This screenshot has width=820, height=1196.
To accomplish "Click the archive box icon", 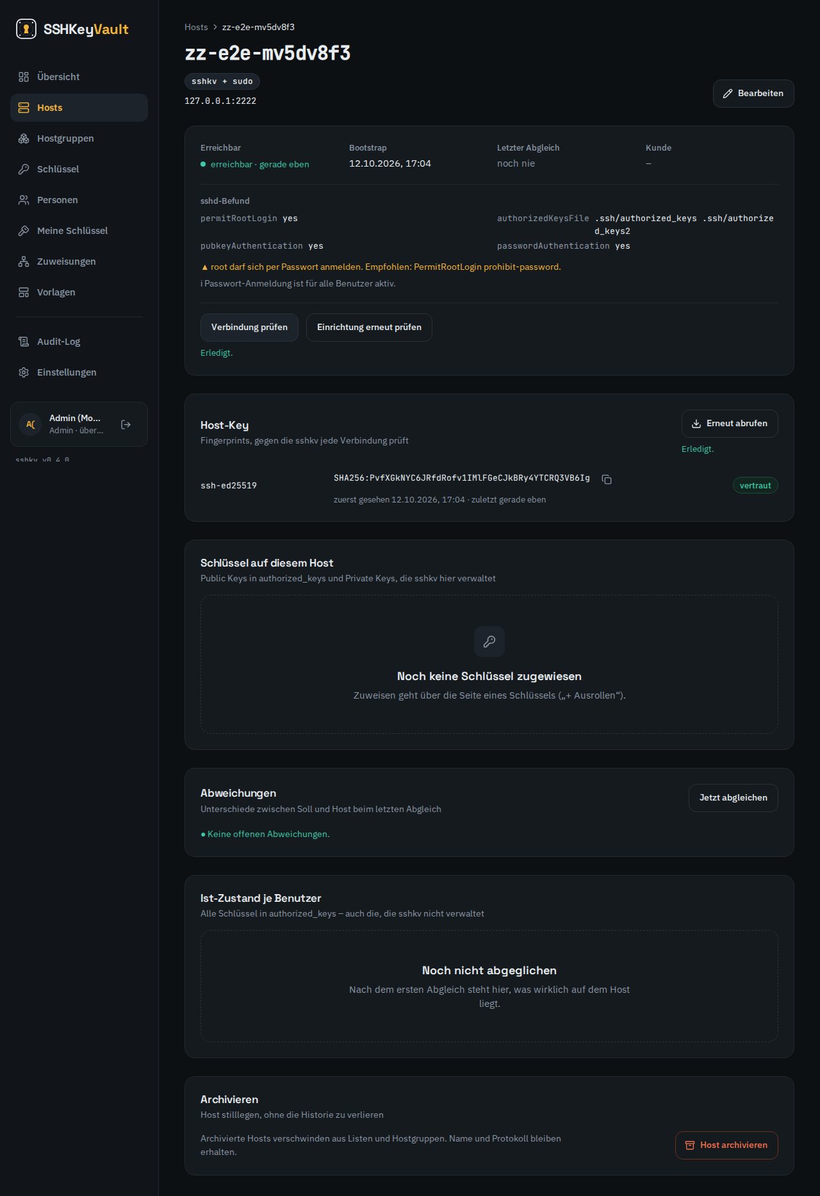I will click(690, 1145).
